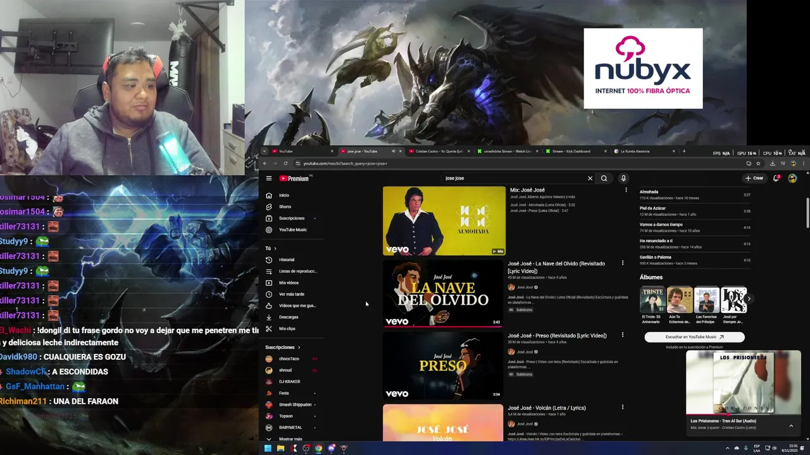Play 'He renunciado a ti' song
This screenshot has width=810, height=455.
(x=695, y=244)
